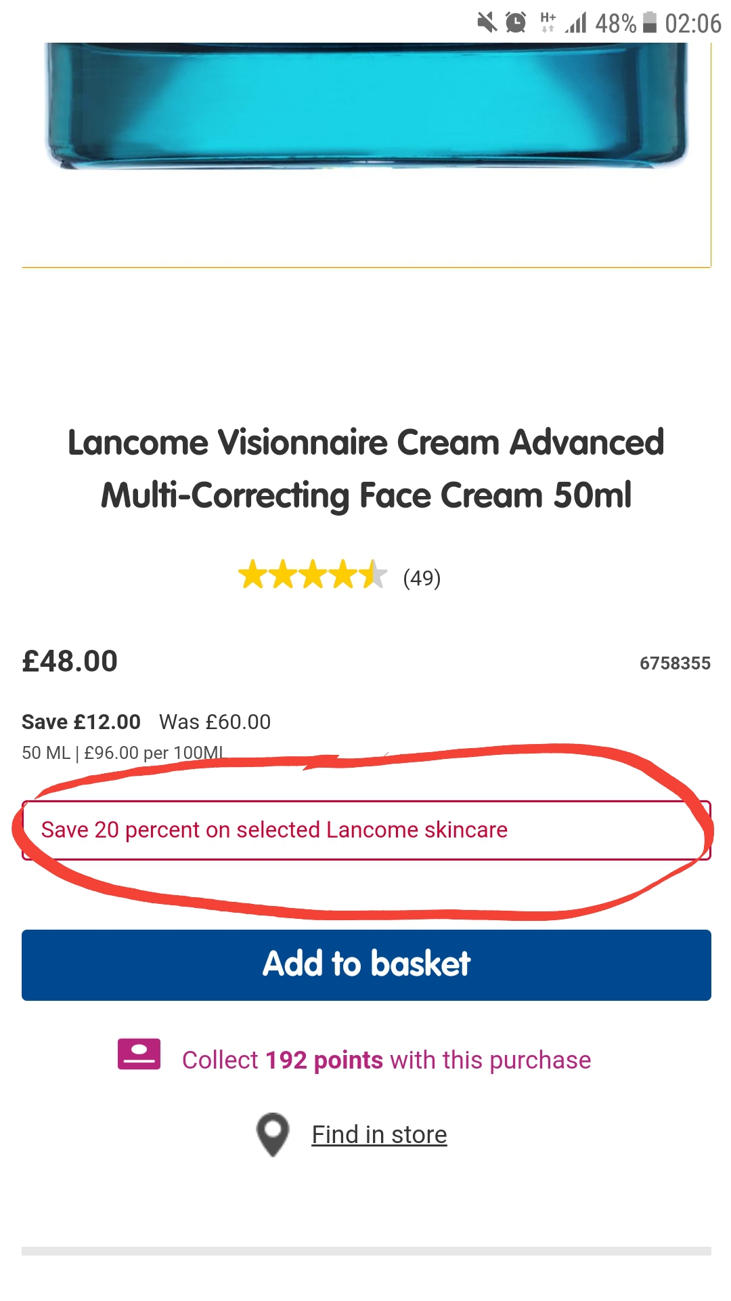This screenshot has height=1301, width=731.
Task: Tap the battery status icon
Action: click(x=650, y=23)
